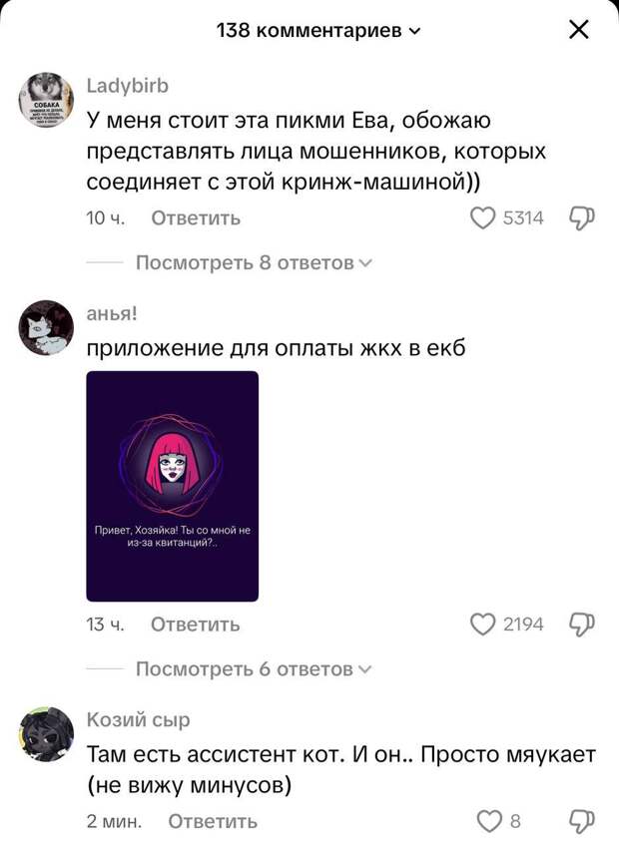The image size is (619, 844).
Task: Like Ladybirb's comment with heart icon
Action: [482, 218]
